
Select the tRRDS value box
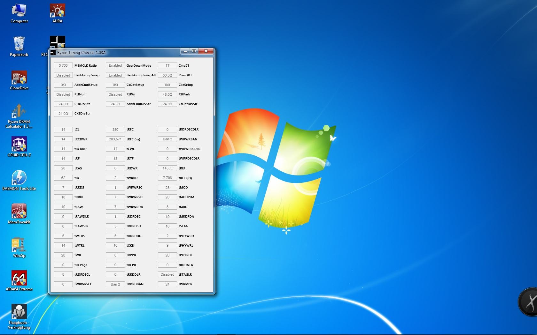[x=63, y=188]
